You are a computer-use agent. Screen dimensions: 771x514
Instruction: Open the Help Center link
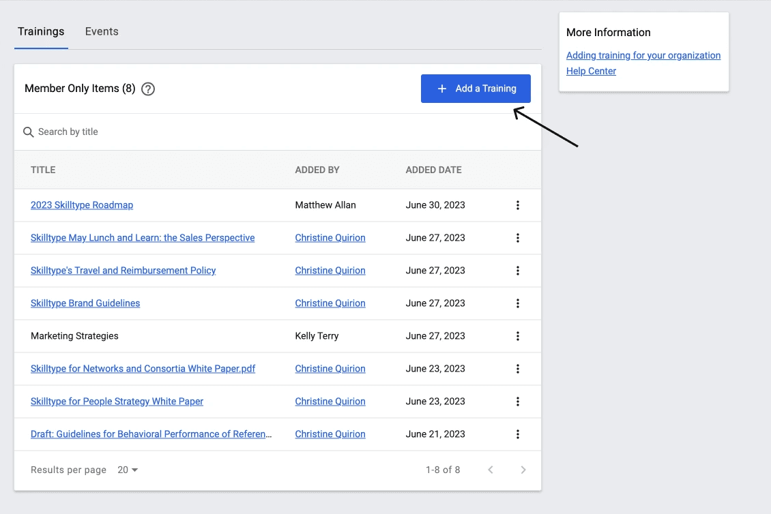coord(591,71)
